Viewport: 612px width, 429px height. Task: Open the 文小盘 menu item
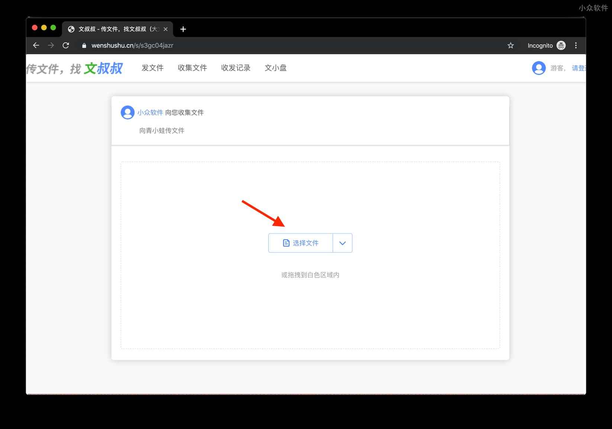coord(276,68)
